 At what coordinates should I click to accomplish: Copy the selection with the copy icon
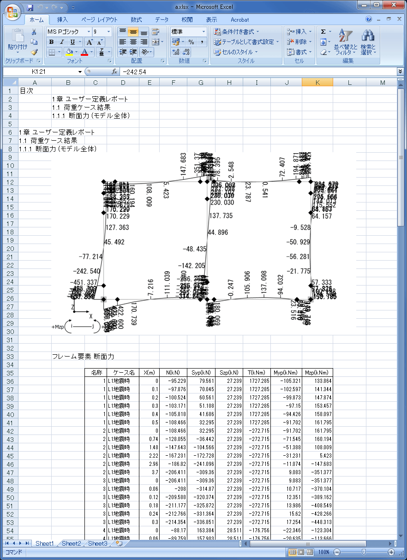(34, 42)
